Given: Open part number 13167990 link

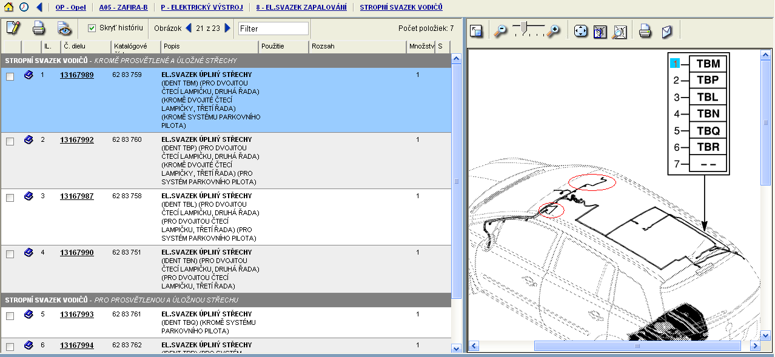Looking at the screenshot, I should tap(76, 253).
